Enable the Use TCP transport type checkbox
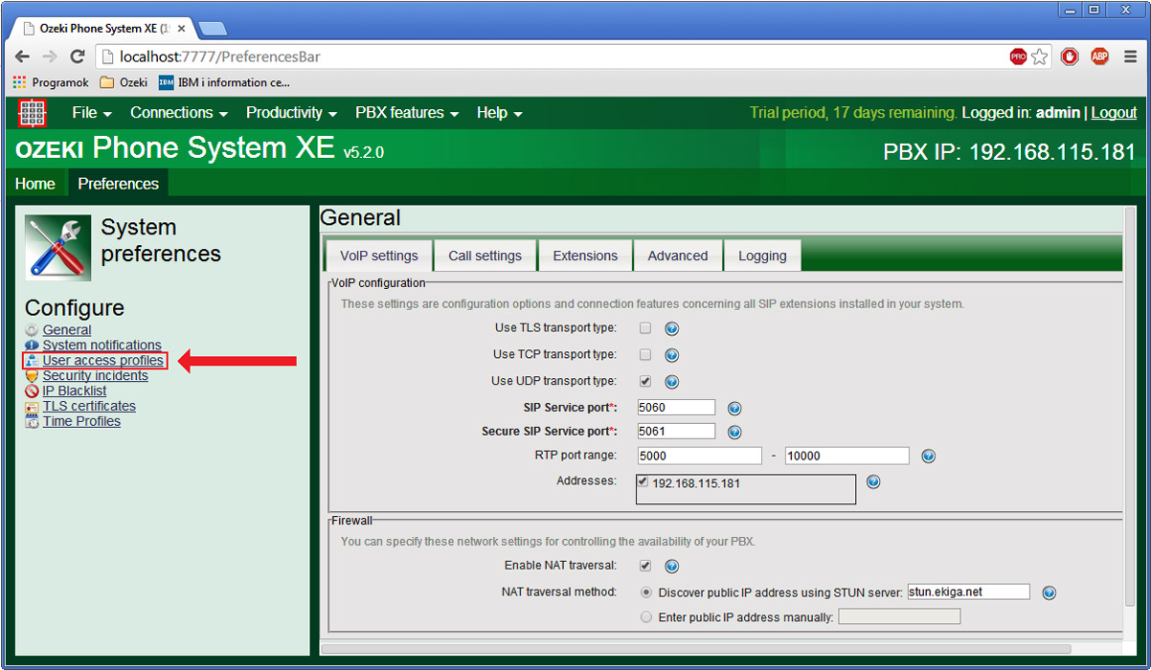Image resolution: width=1151 pixels, height=670 pixels. tap(645, 355)
